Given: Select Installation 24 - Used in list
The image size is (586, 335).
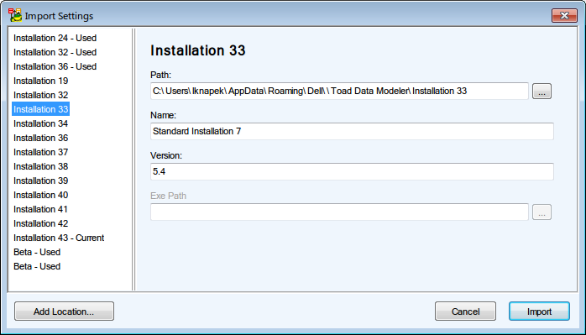Looking at the screenshot, I should point(55,38).
